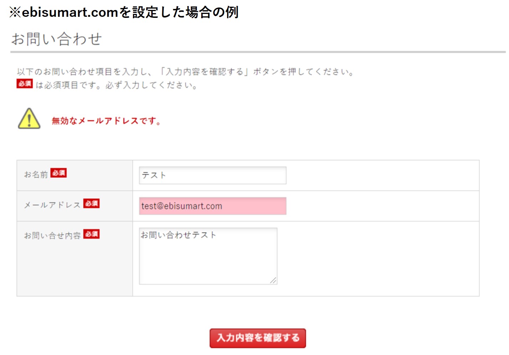The image size is (509, 355).
Task: Click the 必須 badge beside お問い合せ内容
Action: 91,234
